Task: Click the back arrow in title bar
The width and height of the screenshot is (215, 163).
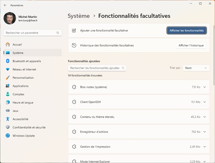Action: (x=5, y=6)
